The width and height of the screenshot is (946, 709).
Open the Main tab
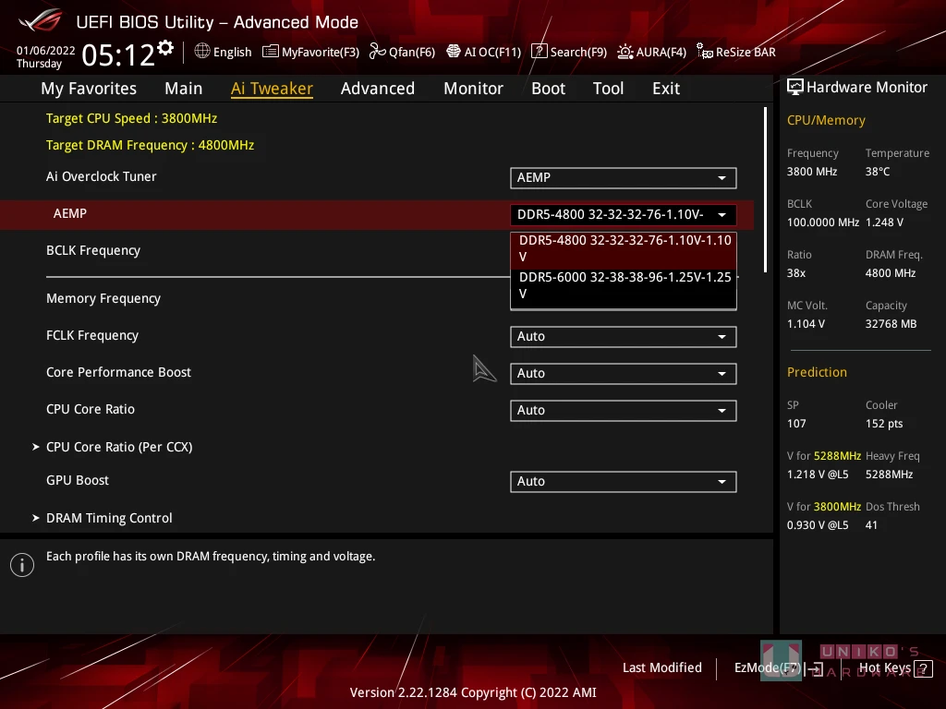coord(184,89)
